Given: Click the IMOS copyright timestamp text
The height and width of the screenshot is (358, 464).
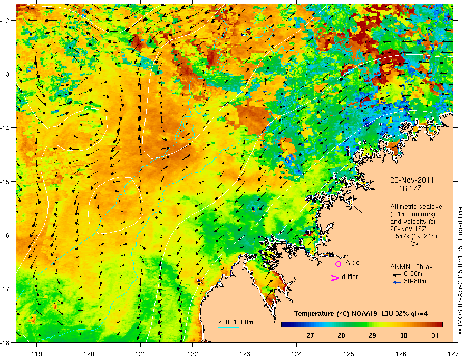Looking at the screenshot, I should pyautogui.click(x=460, y=270).
